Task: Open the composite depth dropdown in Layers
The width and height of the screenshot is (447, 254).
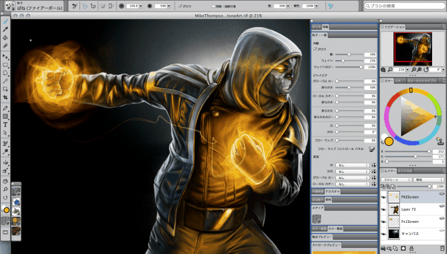Action: tap(429, 180)
